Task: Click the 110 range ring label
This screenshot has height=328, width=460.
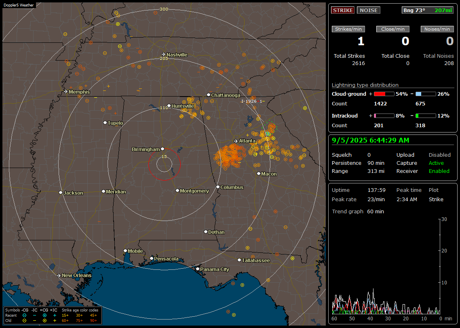Action: (164, 107)
